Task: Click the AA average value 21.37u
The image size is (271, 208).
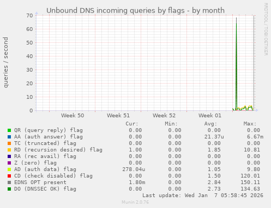Action: coord(214,137)
